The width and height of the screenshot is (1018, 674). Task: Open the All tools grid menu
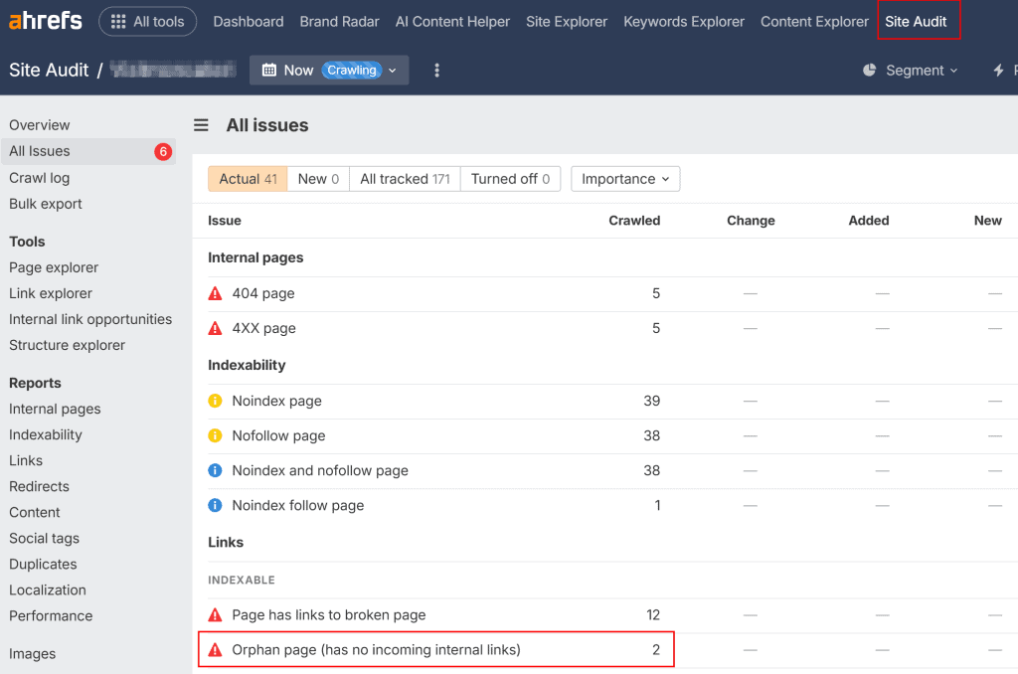coord(147,22)
